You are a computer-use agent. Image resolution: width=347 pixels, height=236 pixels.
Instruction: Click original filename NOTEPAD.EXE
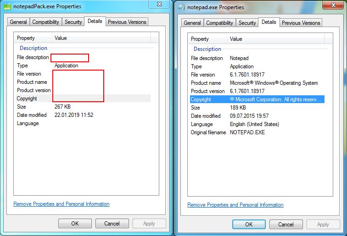[x=247, y=132]
